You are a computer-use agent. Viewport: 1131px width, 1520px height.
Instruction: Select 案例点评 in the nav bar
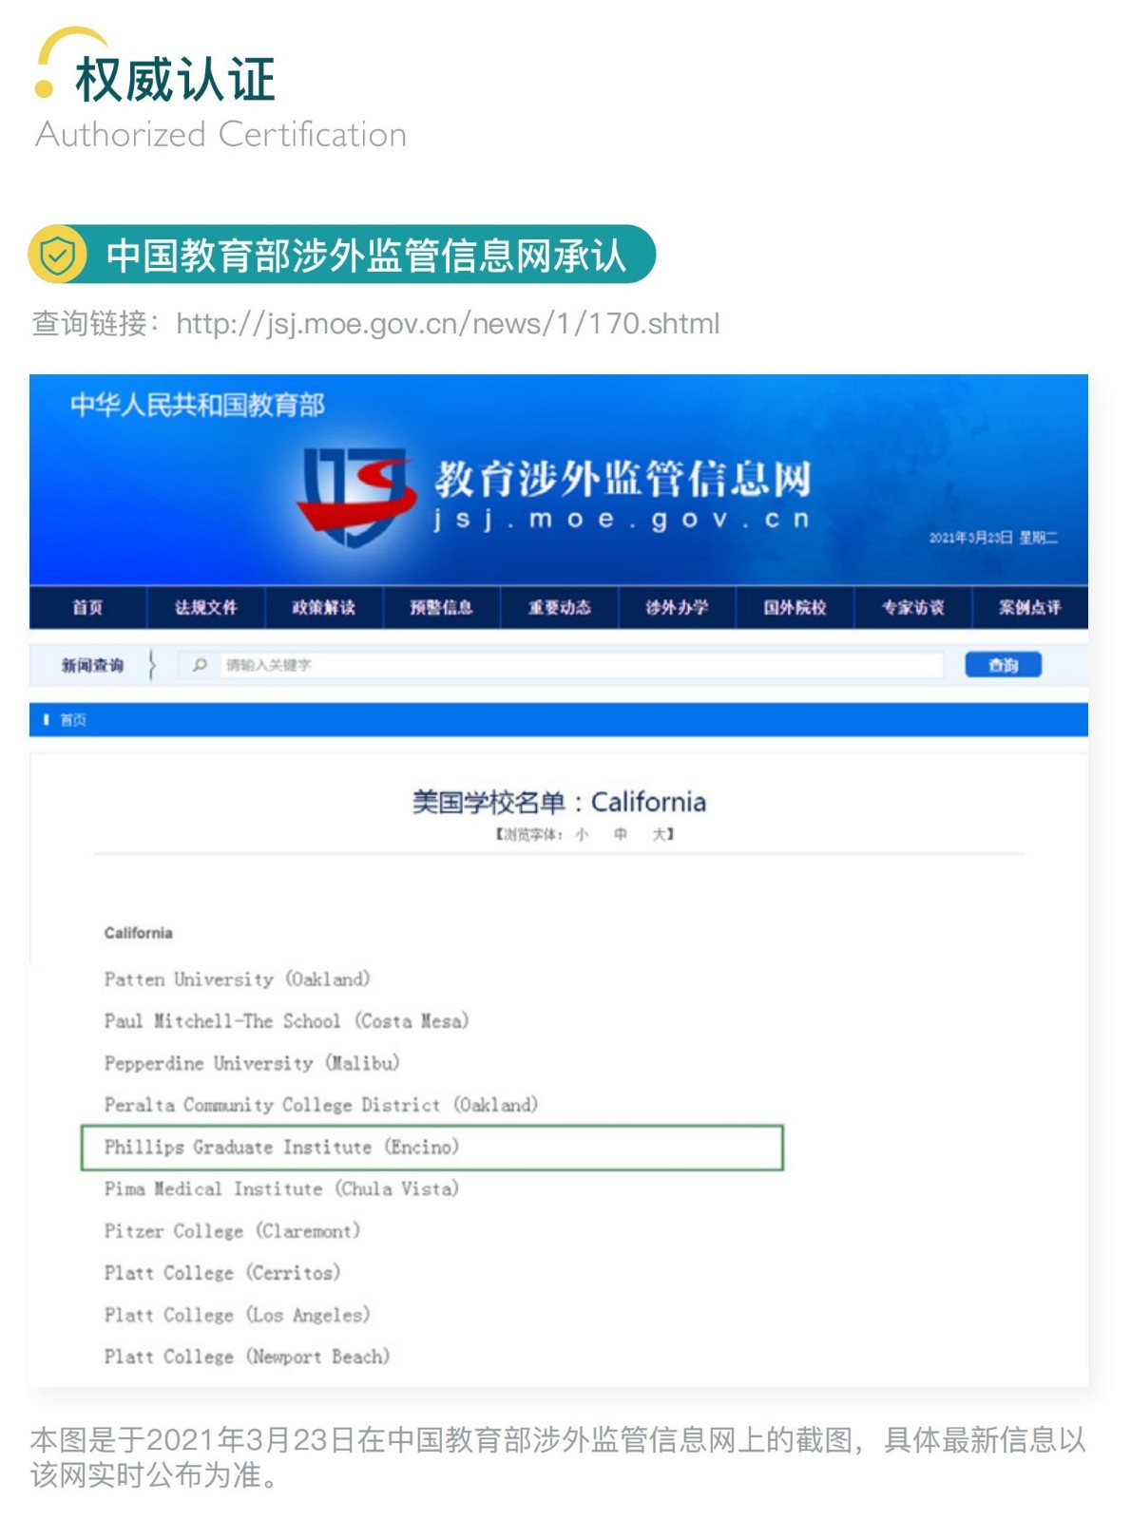[x=1029, y=607]
